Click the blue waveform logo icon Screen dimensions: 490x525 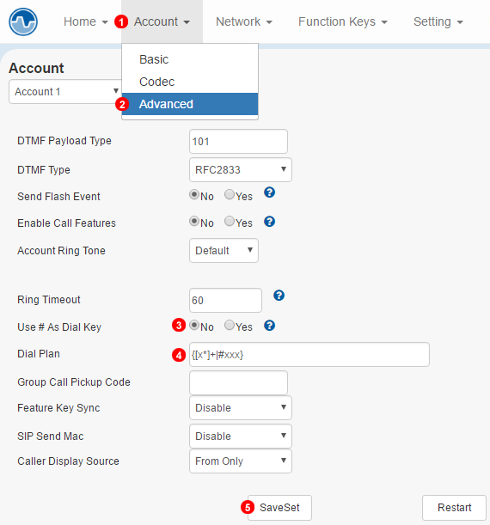pos(22,22)
